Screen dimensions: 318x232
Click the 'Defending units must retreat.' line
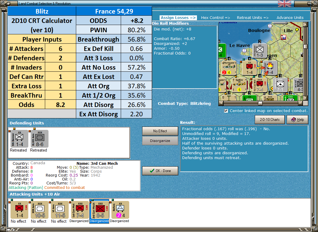click(211, 158)
